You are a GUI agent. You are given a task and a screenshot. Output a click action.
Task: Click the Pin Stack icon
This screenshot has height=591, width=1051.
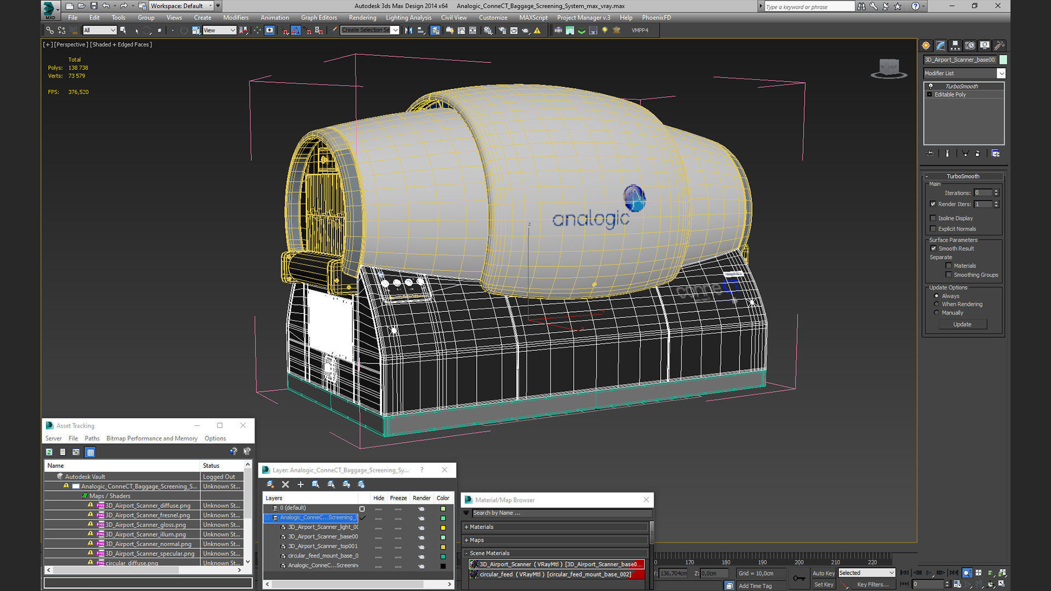(x=929, y=154)
